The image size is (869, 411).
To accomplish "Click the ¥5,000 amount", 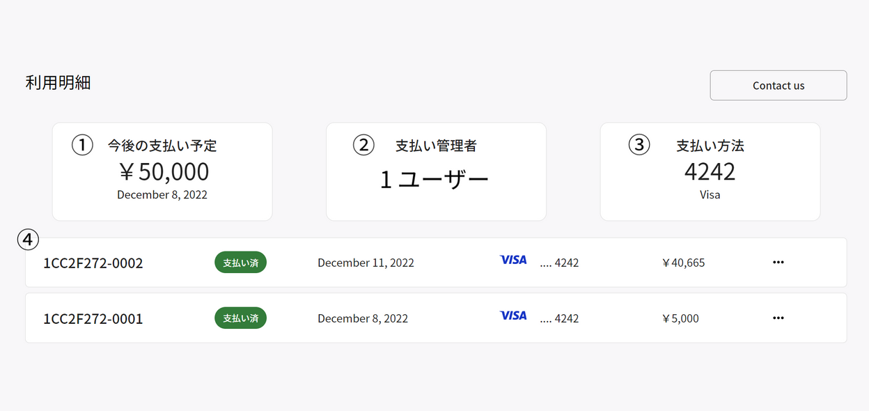I will (x=680, y=318).
